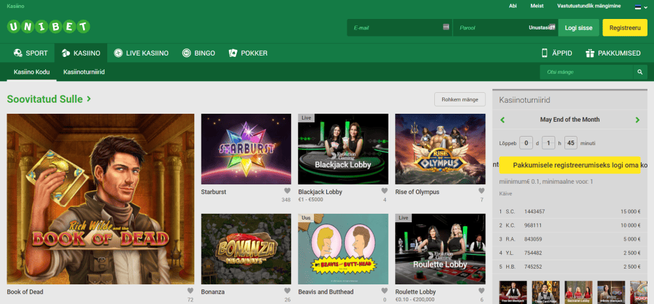
Task: Open Live Kasiino menu item
Action: coord(141,53)
